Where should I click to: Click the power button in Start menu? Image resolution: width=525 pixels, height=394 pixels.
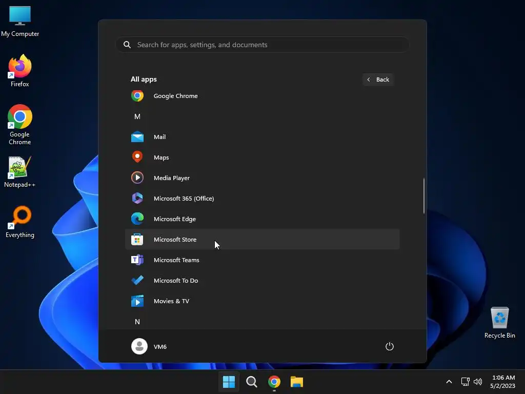[x=390, y=346]
